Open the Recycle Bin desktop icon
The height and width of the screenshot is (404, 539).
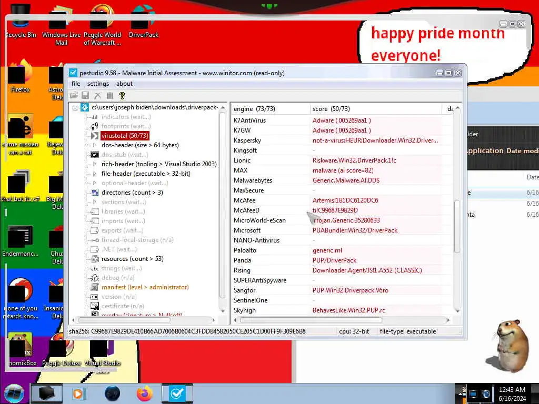pos(21,21)
